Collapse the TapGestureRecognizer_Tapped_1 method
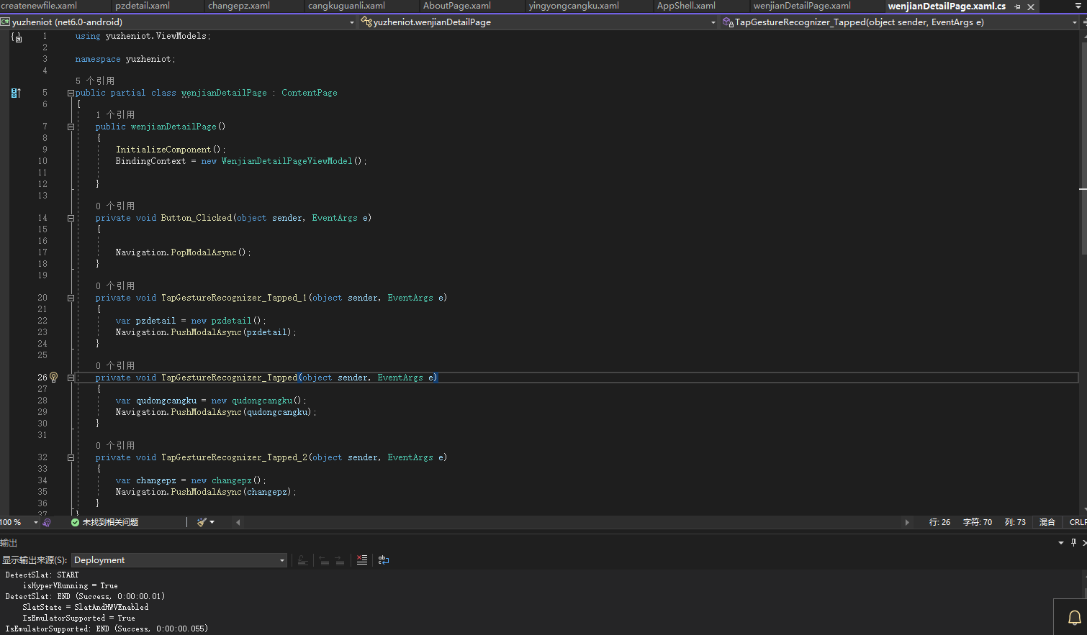1087x635 pixels. tap(71, 298)
